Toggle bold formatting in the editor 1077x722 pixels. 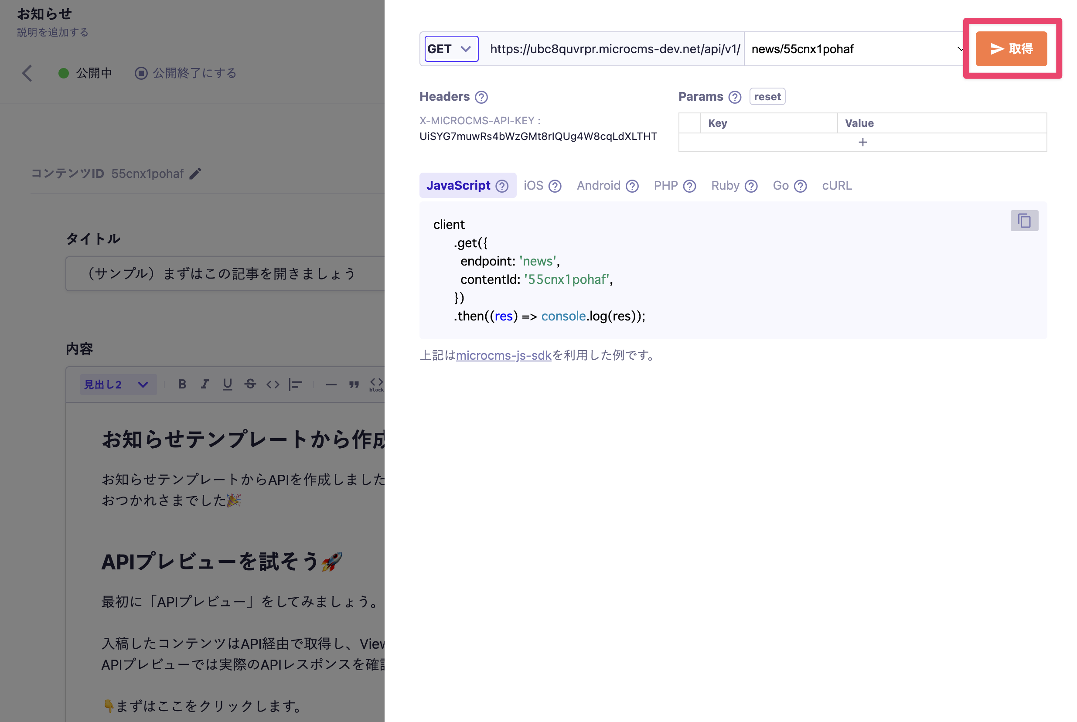[x=182, y=384]
